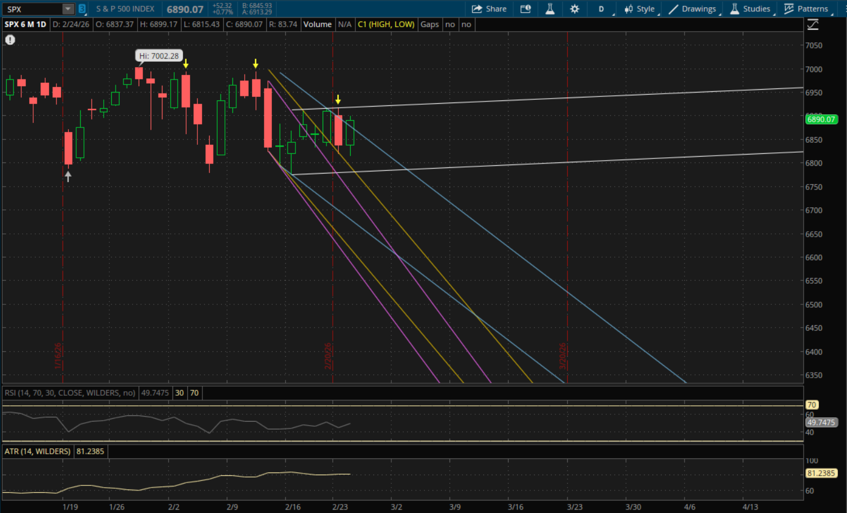Click the price axis scale icon
This screenshot has width=847, height=513.
click(813, 25)
